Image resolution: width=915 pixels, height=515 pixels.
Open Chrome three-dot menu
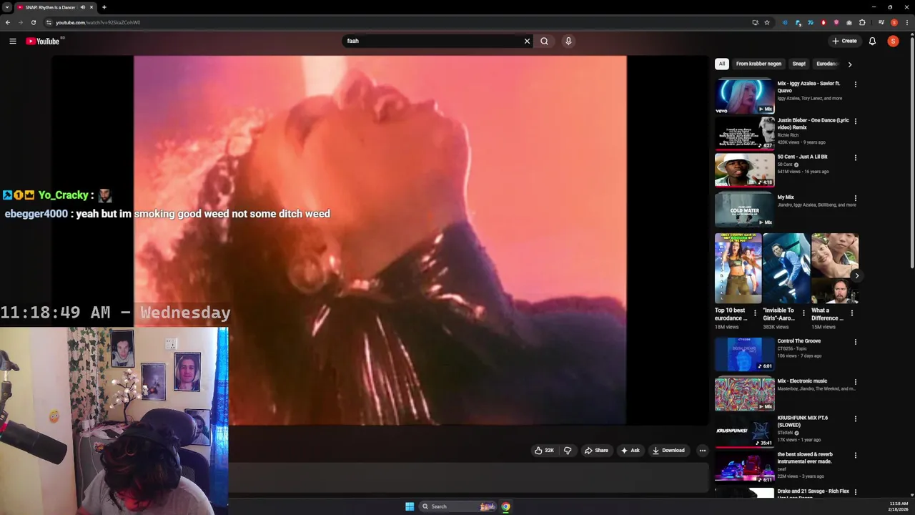coord(906,22)
